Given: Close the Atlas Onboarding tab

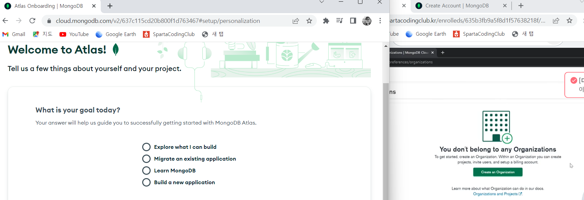Looking at the screenshot, I should pyautogui.click(x=94, y=6).
